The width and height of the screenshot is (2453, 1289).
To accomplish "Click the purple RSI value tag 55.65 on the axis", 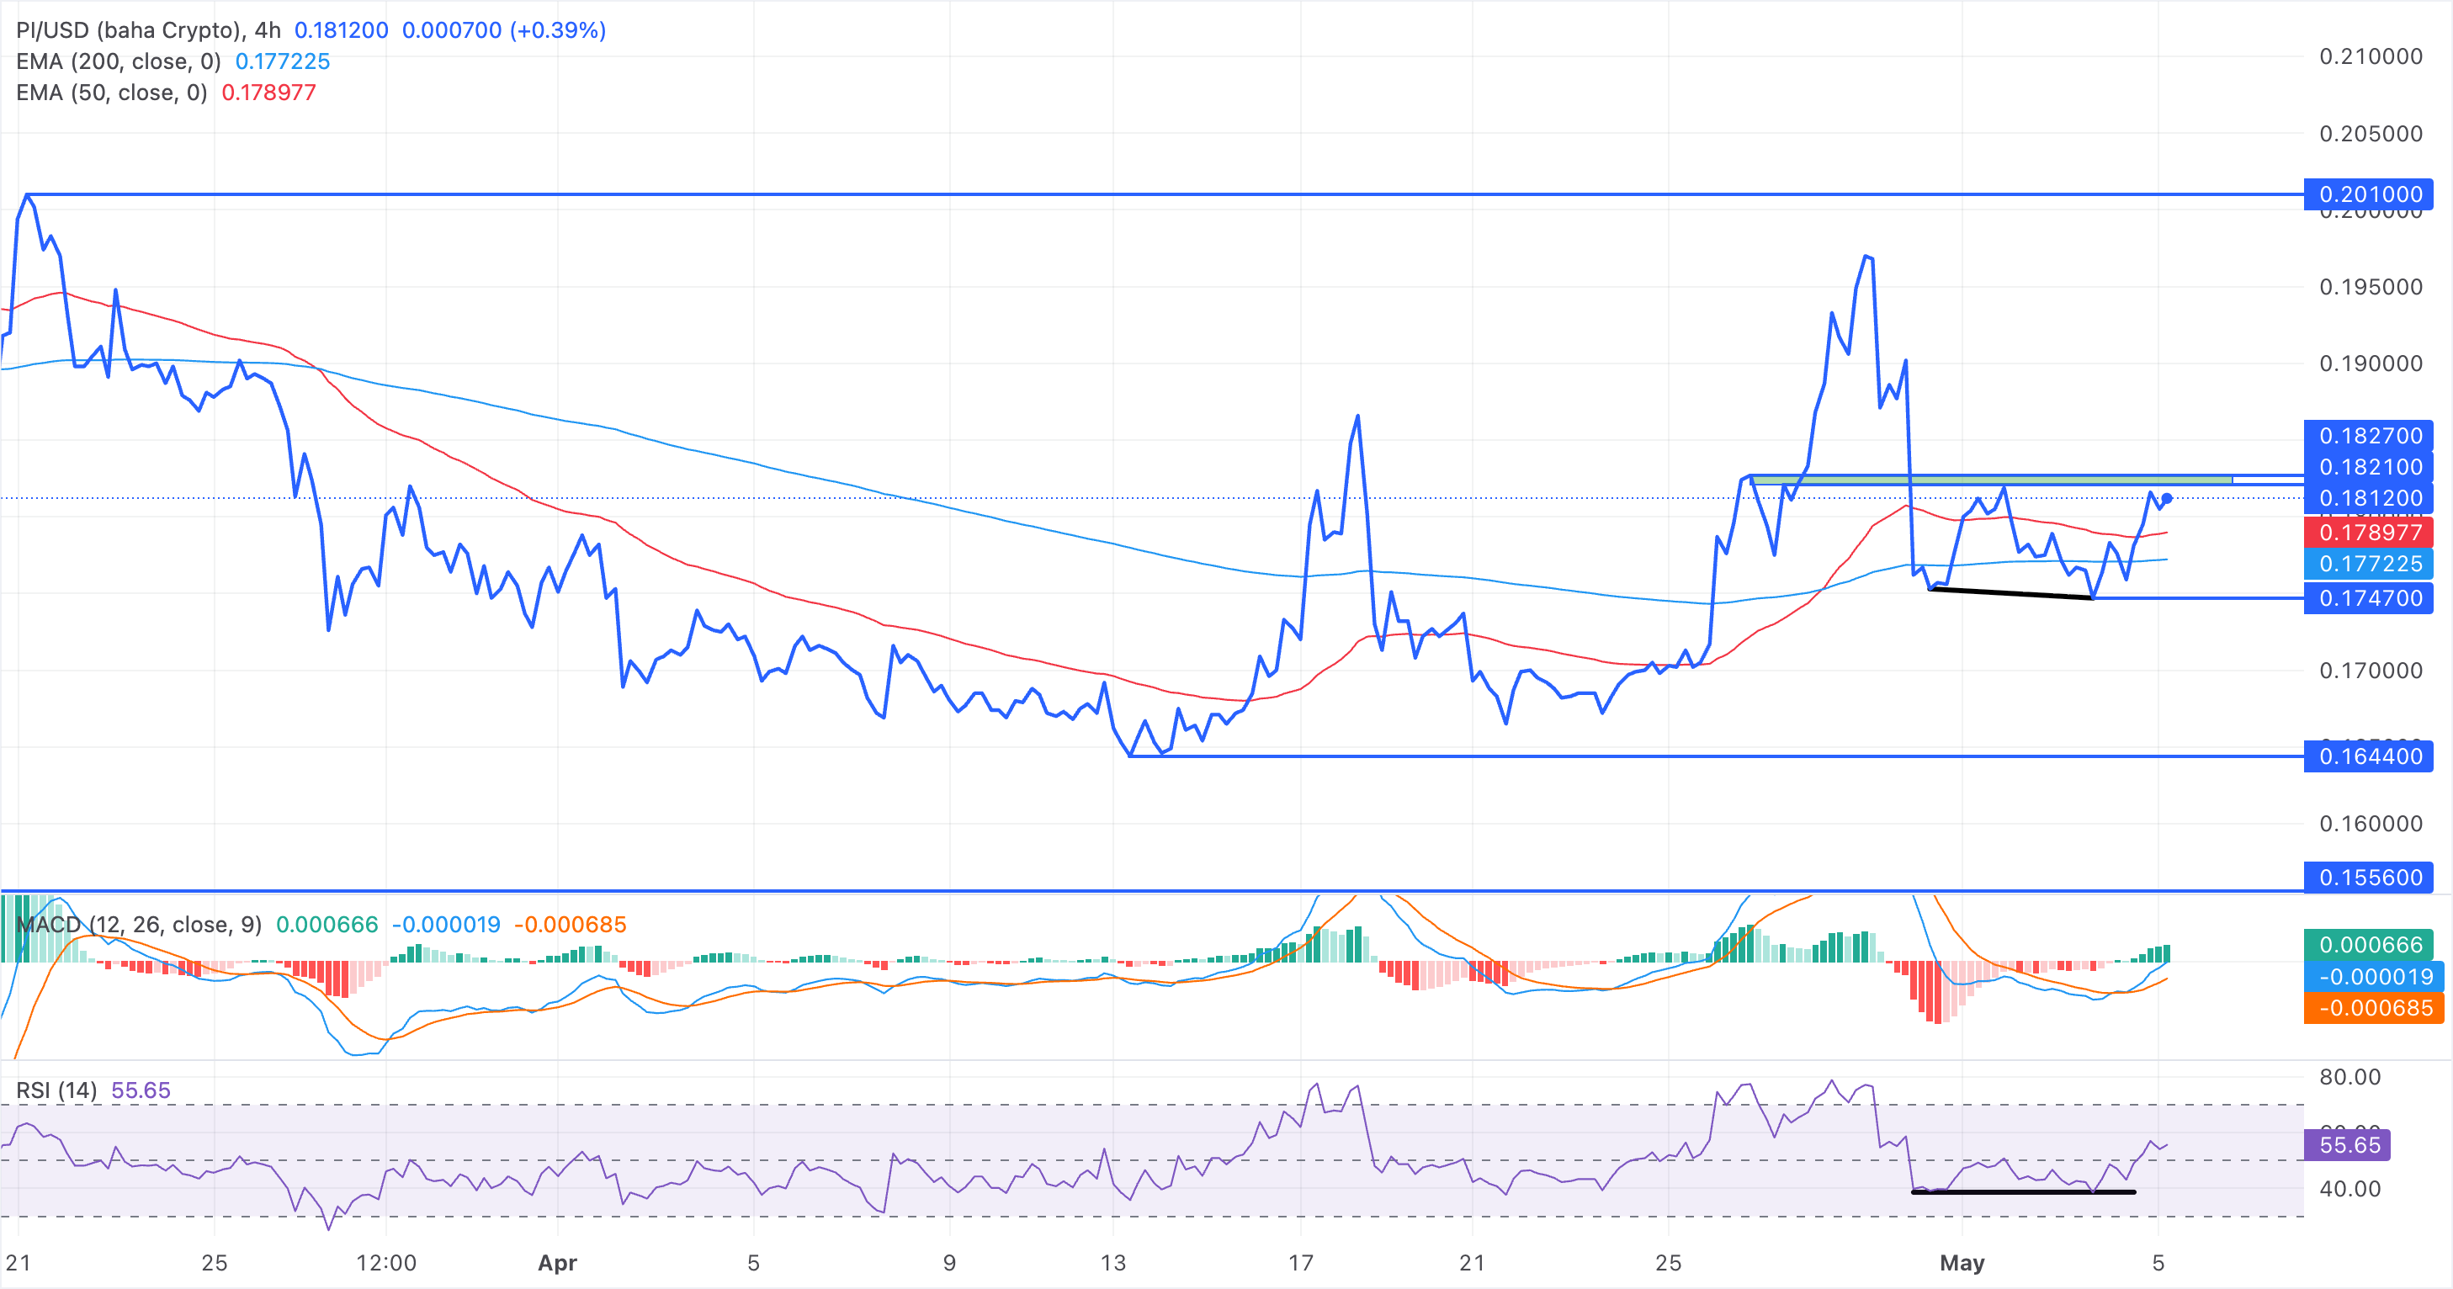I will pos(2346,1145).
